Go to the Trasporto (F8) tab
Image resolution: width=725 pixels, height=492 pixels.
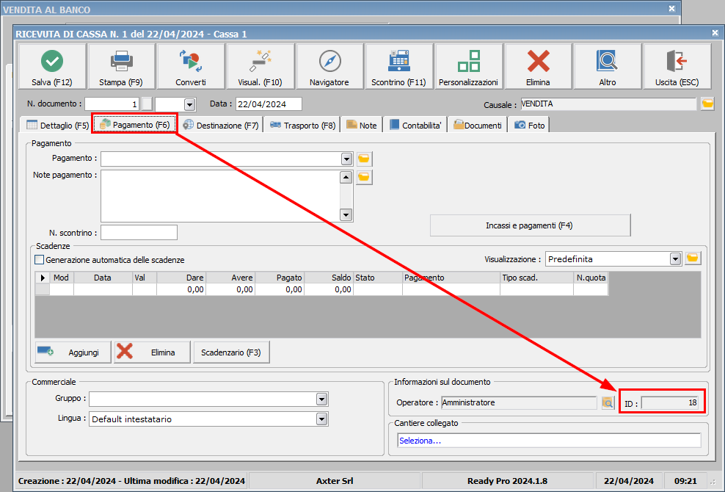pos(302,125)
